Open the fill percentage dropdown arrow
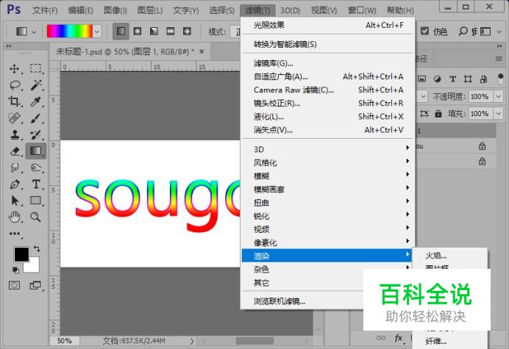 [x=498, y=114]
